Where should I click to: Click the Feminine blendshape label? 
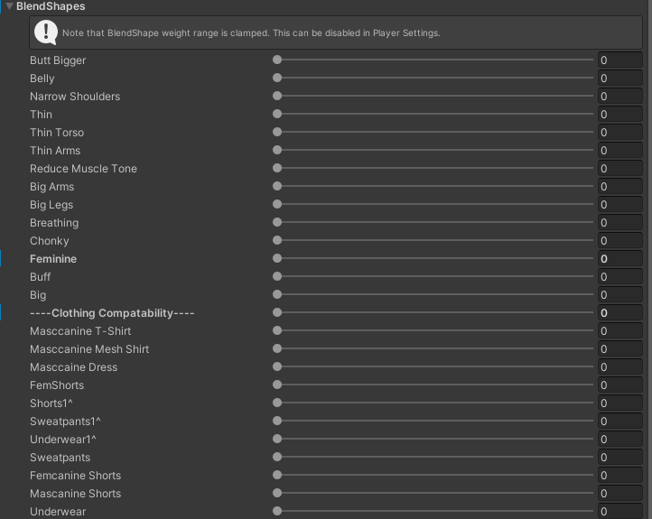[x=53, y=259]
